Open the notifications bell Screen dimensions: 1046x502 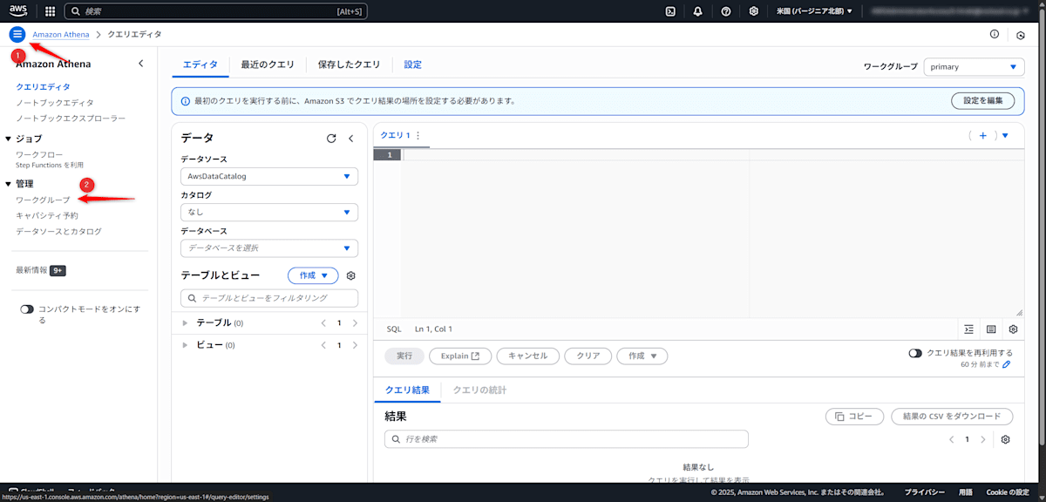coord(698,11)
